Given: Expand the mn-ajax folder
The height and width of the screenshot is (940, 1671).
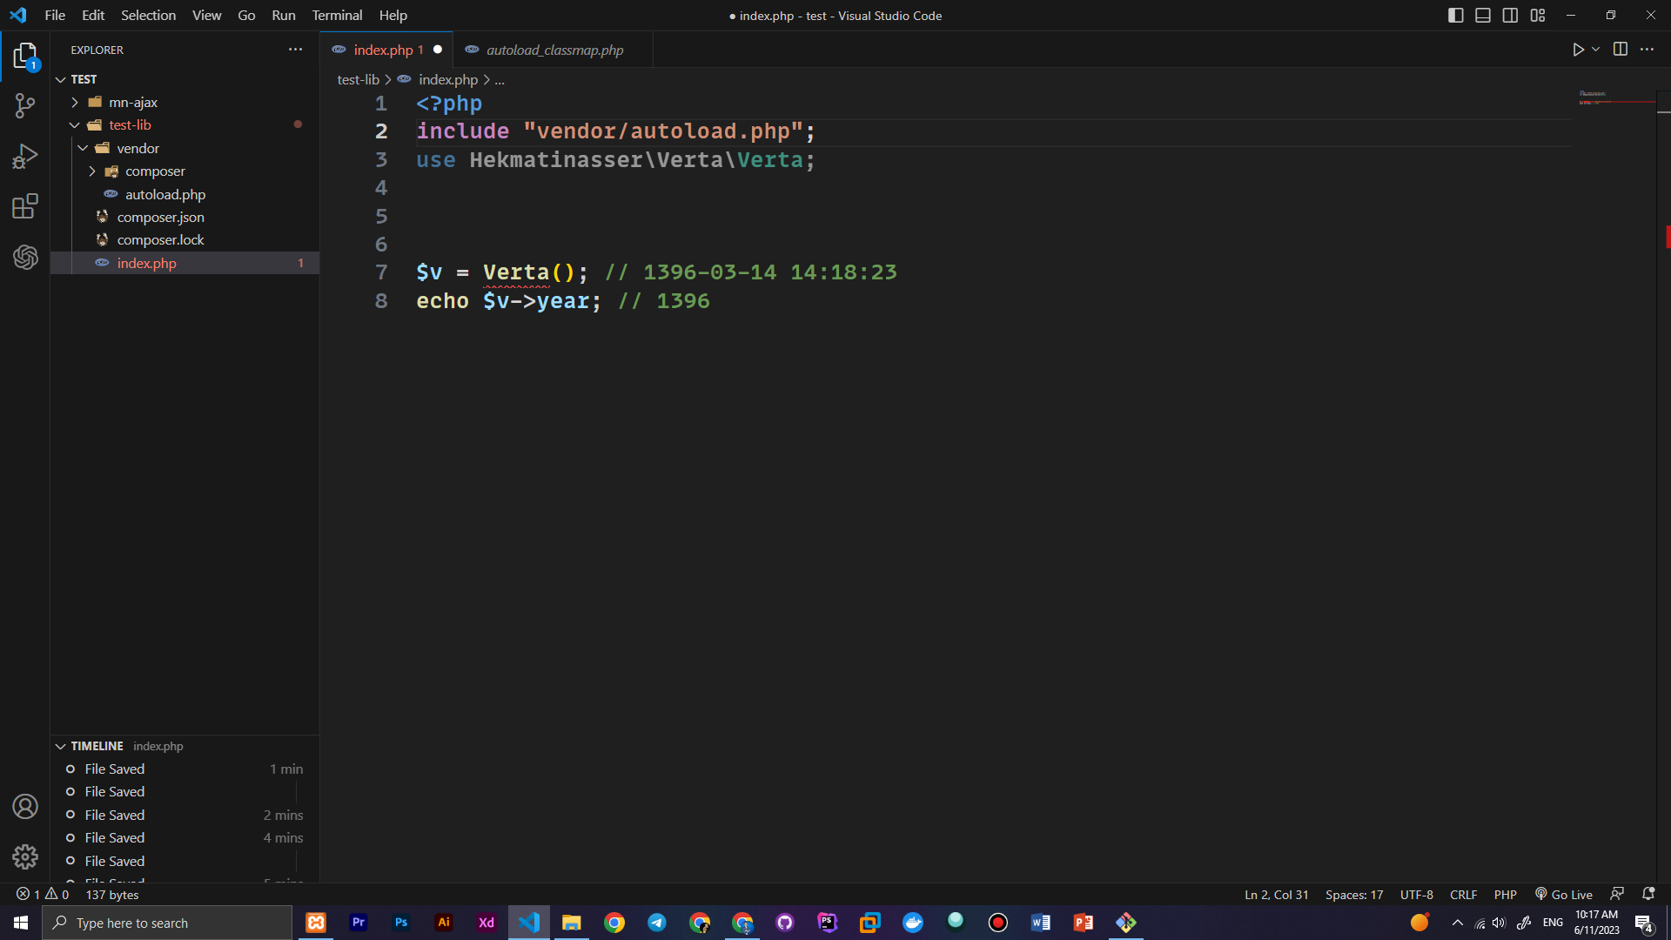Looking at the screenshot, I should pos(185,102).
